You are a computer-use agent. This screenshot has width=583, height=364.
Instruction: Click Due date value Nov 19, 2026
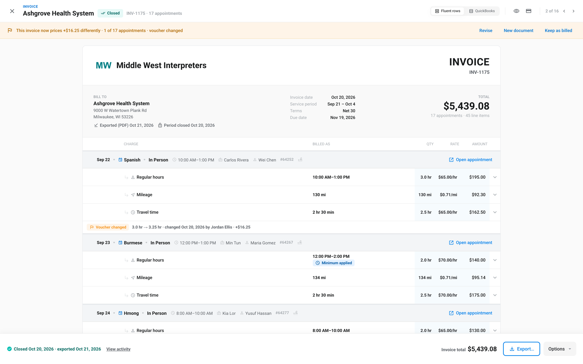[x=343, y=118]
